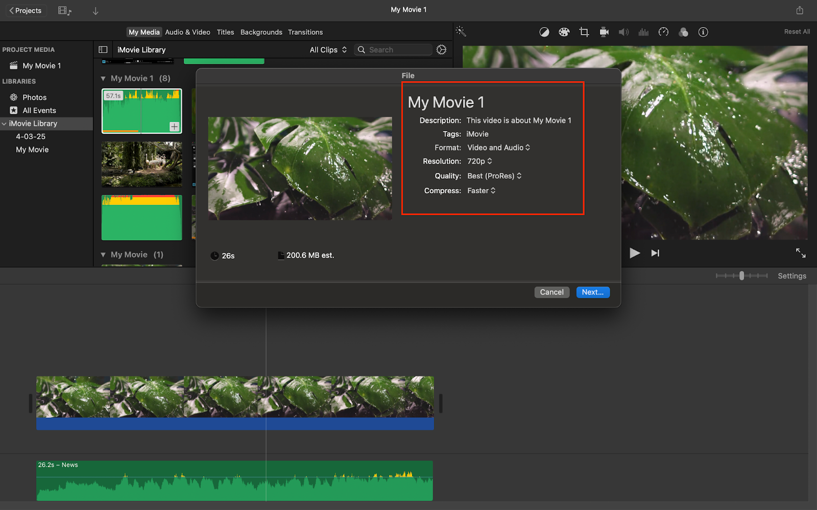The height and width of the screenshot is (510, 817).
Task: Open the color correction palette tool
Action: (564, 32)
